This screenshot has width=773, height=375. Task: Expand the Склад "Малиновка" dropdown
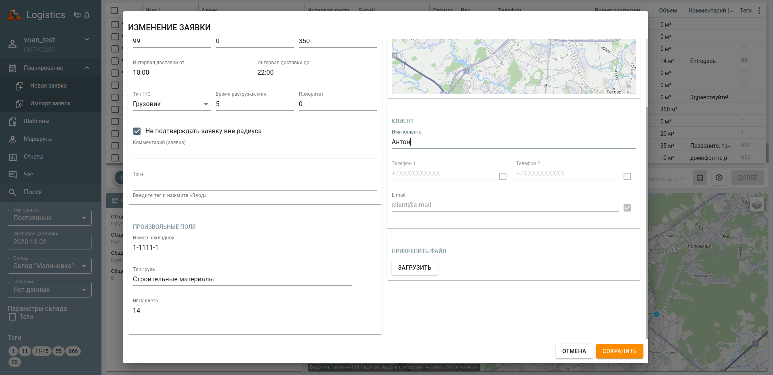point(50,266)
